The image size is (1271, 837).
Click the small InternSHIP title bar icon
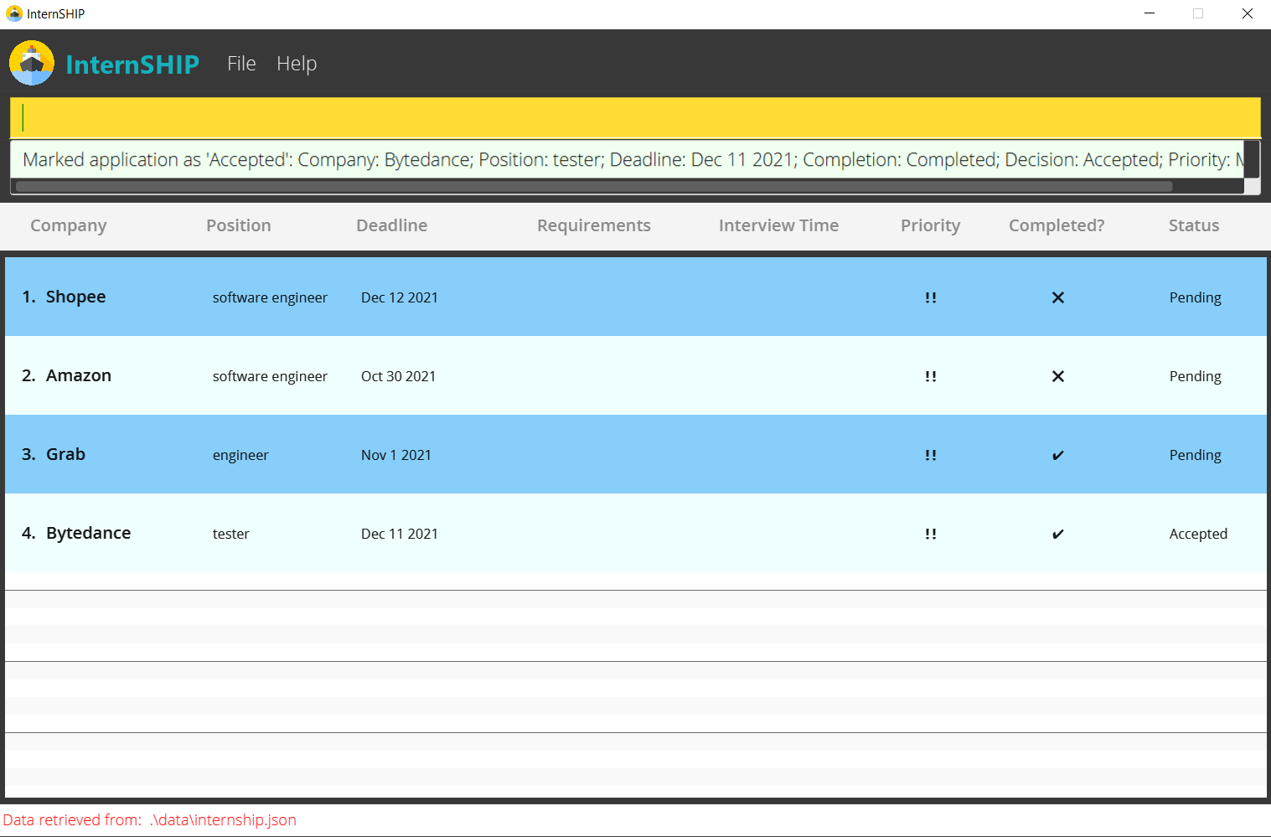point(14,13)
